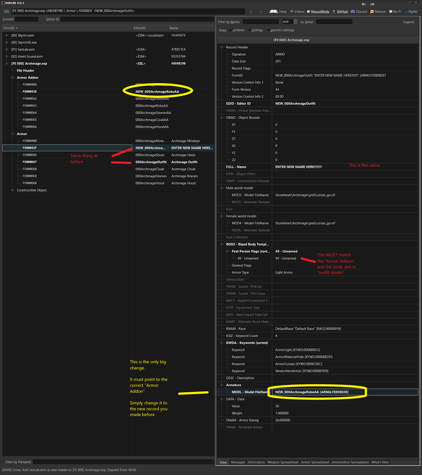422x475 pixels.
Task: Enable Keep siblings checkbox
Action: click(249, 30)
